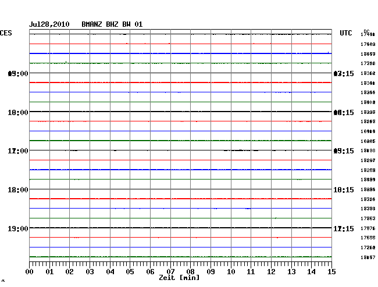Screen dimensions: 378x287
Task: Click x-axis tick label 01
Action: 49,271
